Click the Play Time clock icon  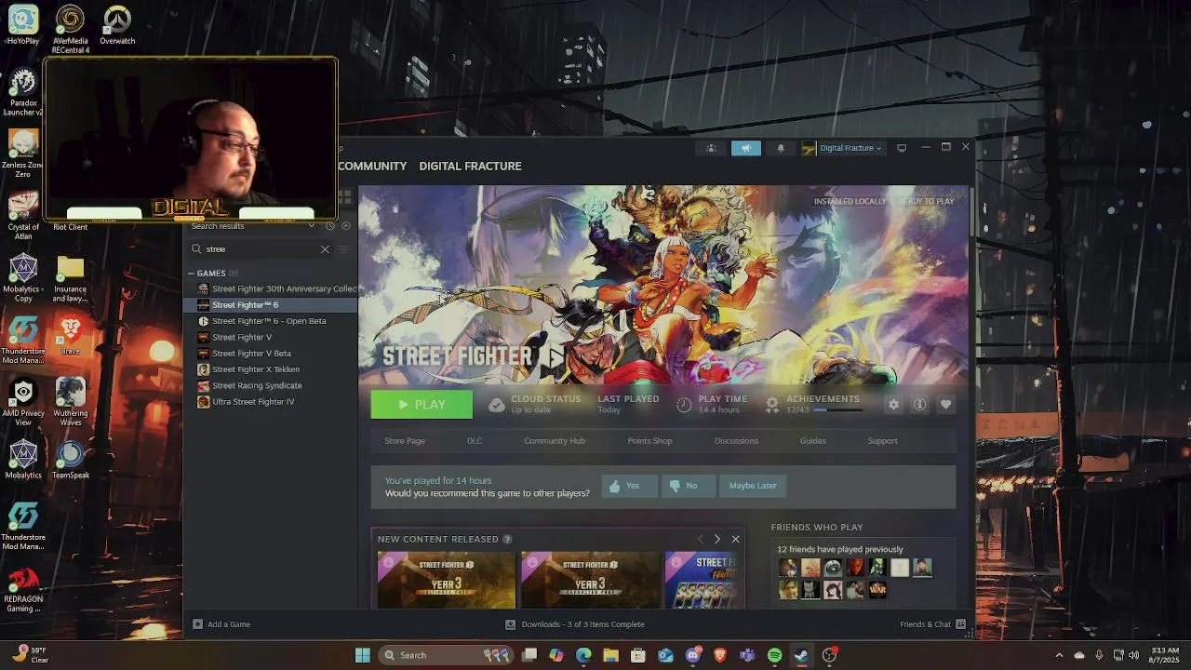(684, 405)
